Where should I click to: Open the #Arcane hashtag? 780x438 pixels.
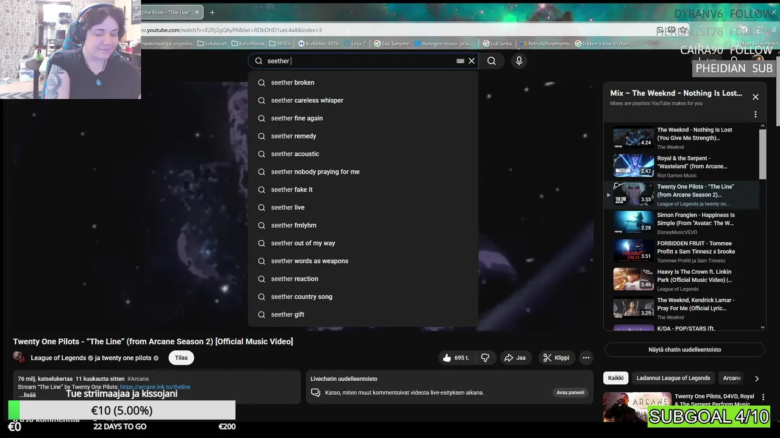pyautogui.click(x=138, y=378)
